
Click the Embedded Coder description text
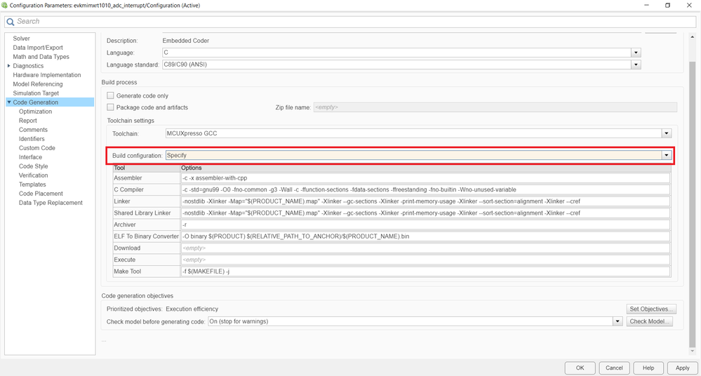coord(186,41)
